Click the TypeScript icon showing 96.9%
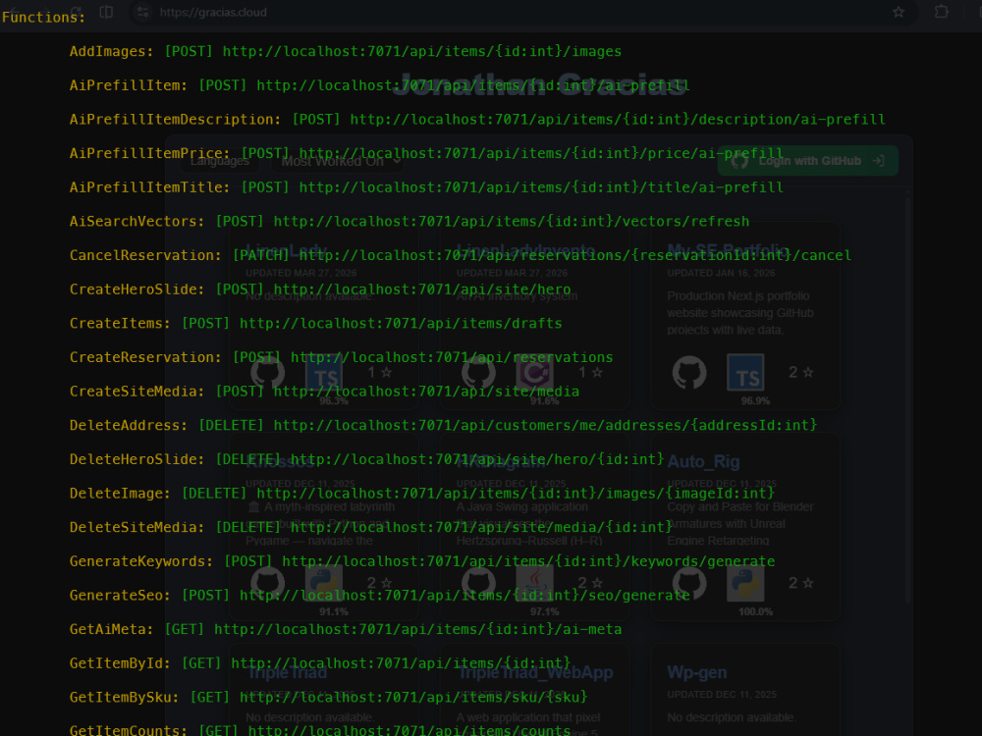 pos(745,372)
